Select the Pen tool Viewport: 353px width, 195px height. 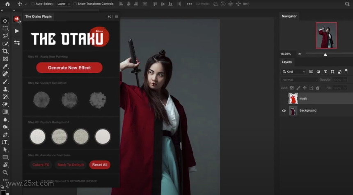5,135
